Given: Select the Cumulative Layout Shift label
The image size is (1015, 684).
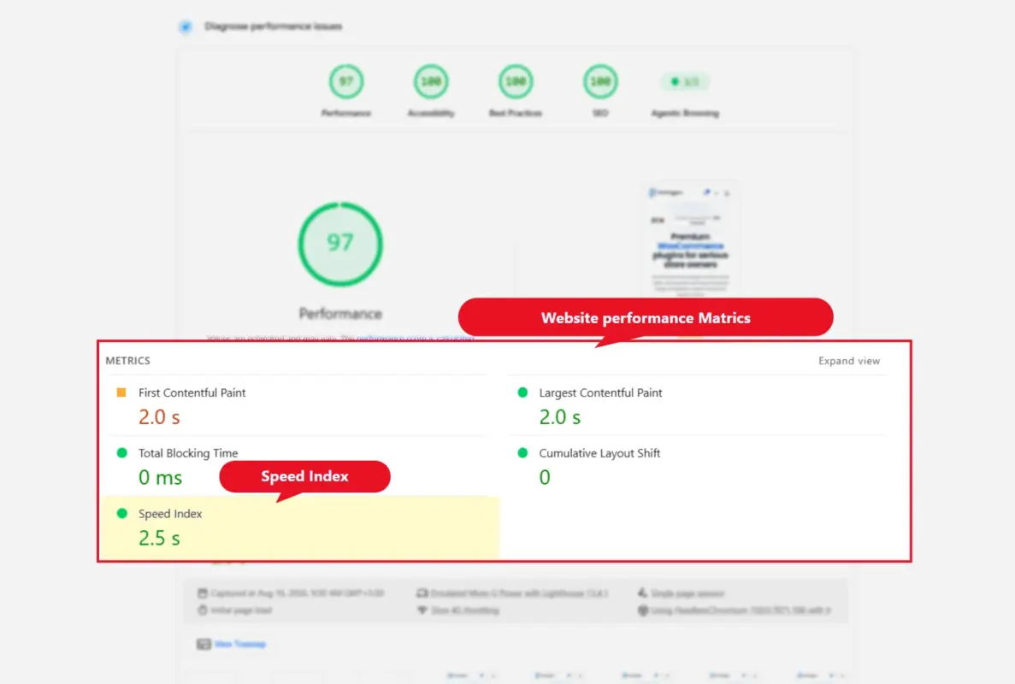Looking at the screenshot, I should pos(599,453).
